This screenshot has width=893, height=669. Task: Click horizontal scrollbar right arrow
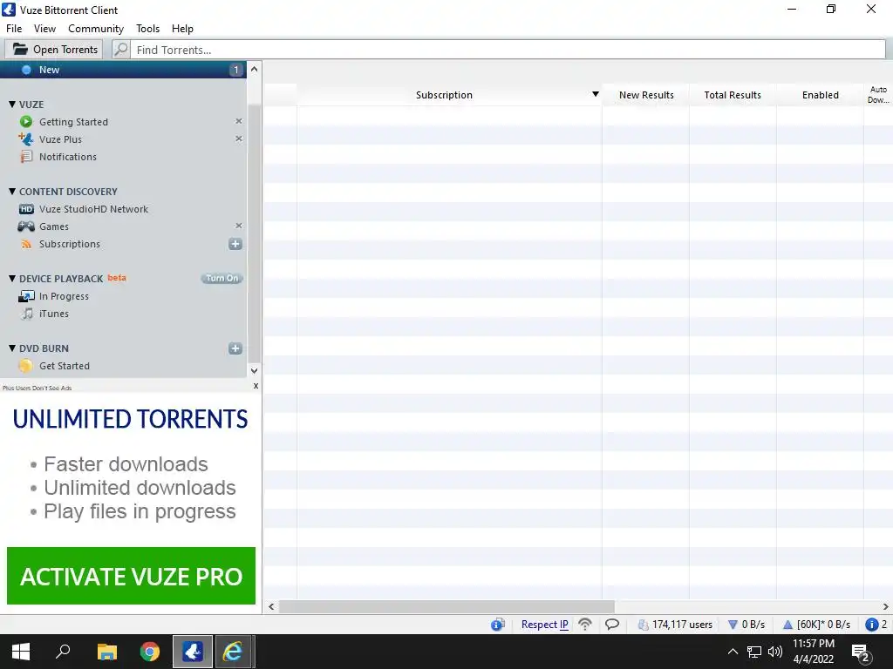(886, 606)
